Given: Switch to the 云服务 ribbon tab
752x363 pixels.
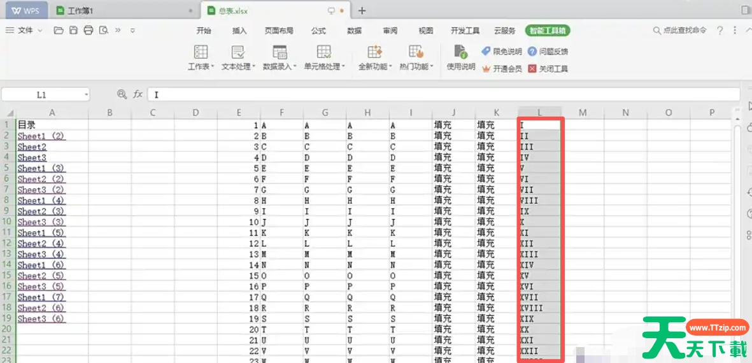Looking at the screenshot, I should click(x=504, y=30).
